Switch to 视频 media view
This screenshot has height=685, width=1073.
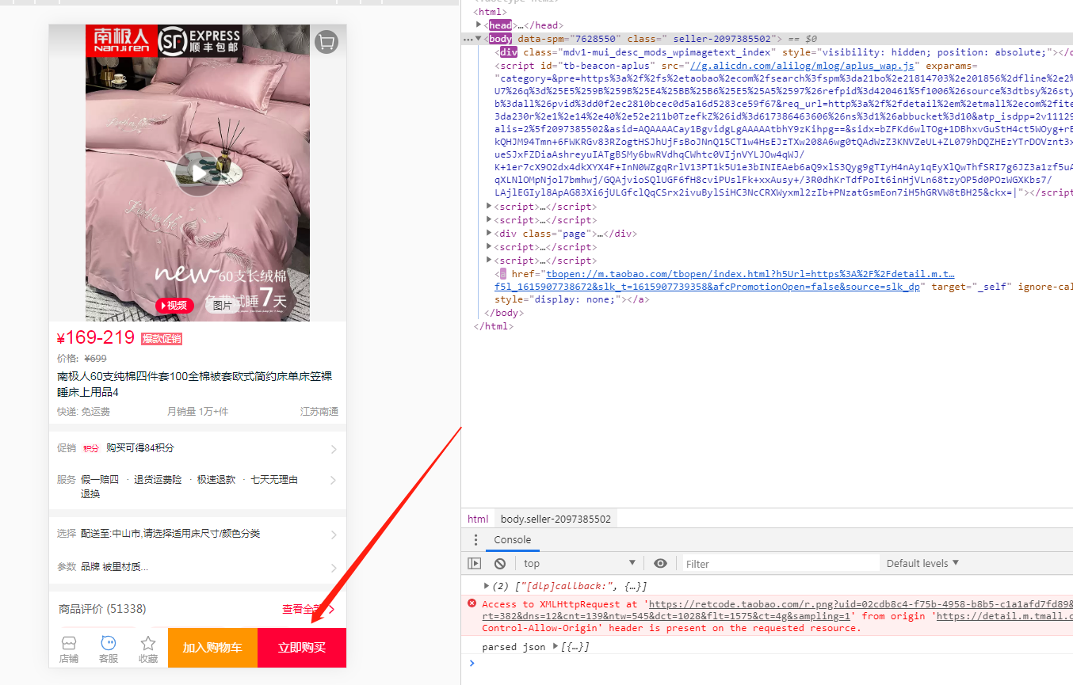pyautogui.click(x=174, y=306)
